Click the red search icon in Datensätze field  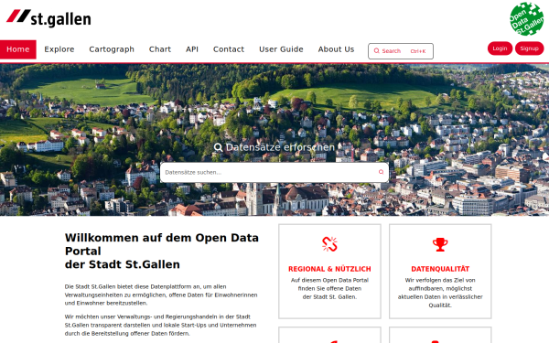(381, 172)
